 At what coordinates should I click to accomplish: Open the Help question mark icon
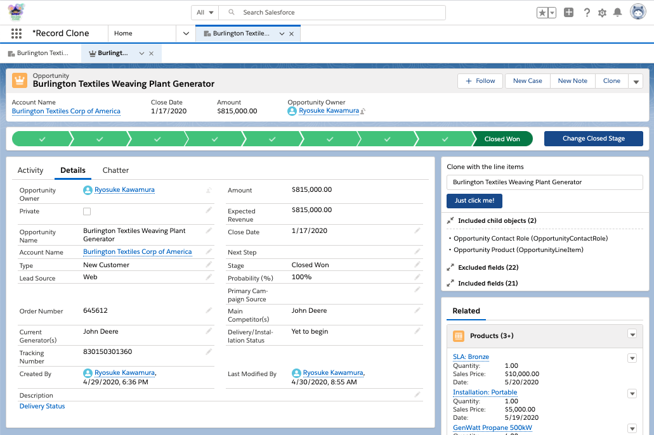587,13
